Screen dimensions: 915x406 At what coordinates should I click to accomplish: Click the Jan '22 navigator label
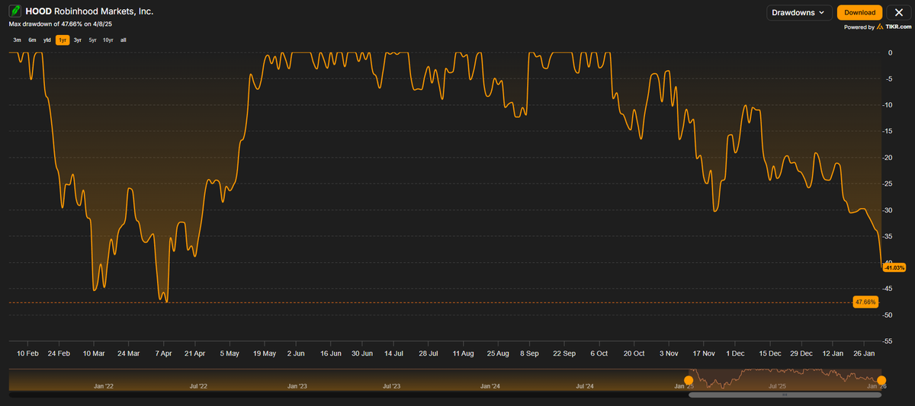[104, 386]
